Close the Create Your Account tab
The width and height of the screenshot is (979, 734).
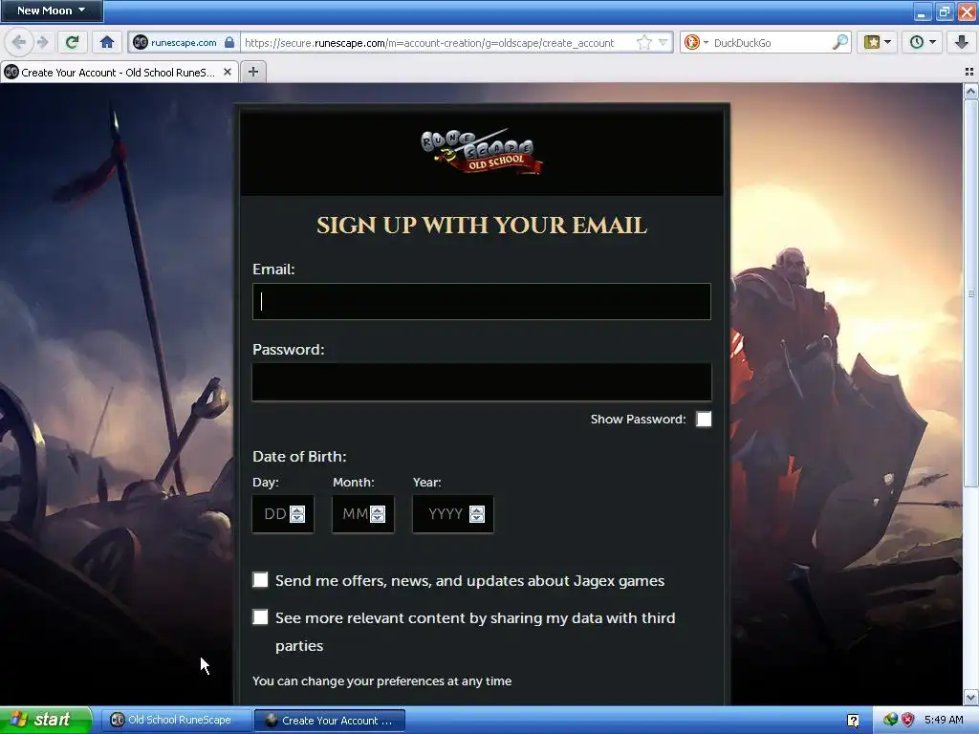tap(228, 72)
